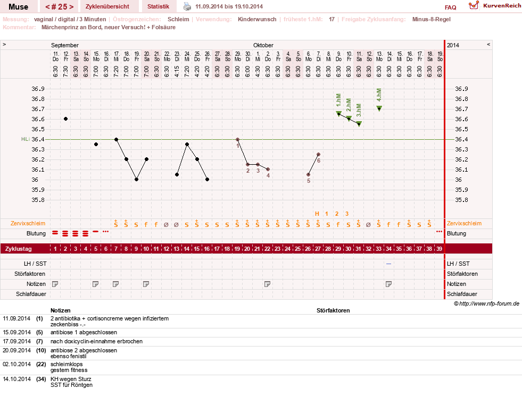Click the 1.hM green triangle marker
The height and width of the screenshot is (414, 522).
coord(338,114)
